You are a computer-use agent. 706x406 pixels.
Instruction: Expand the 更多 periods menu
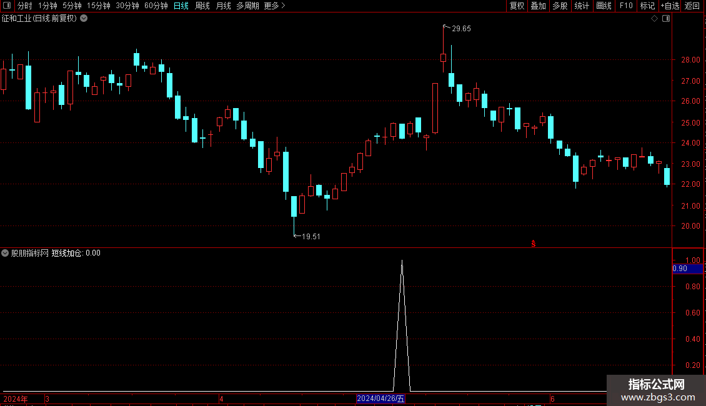pos(275,6)
